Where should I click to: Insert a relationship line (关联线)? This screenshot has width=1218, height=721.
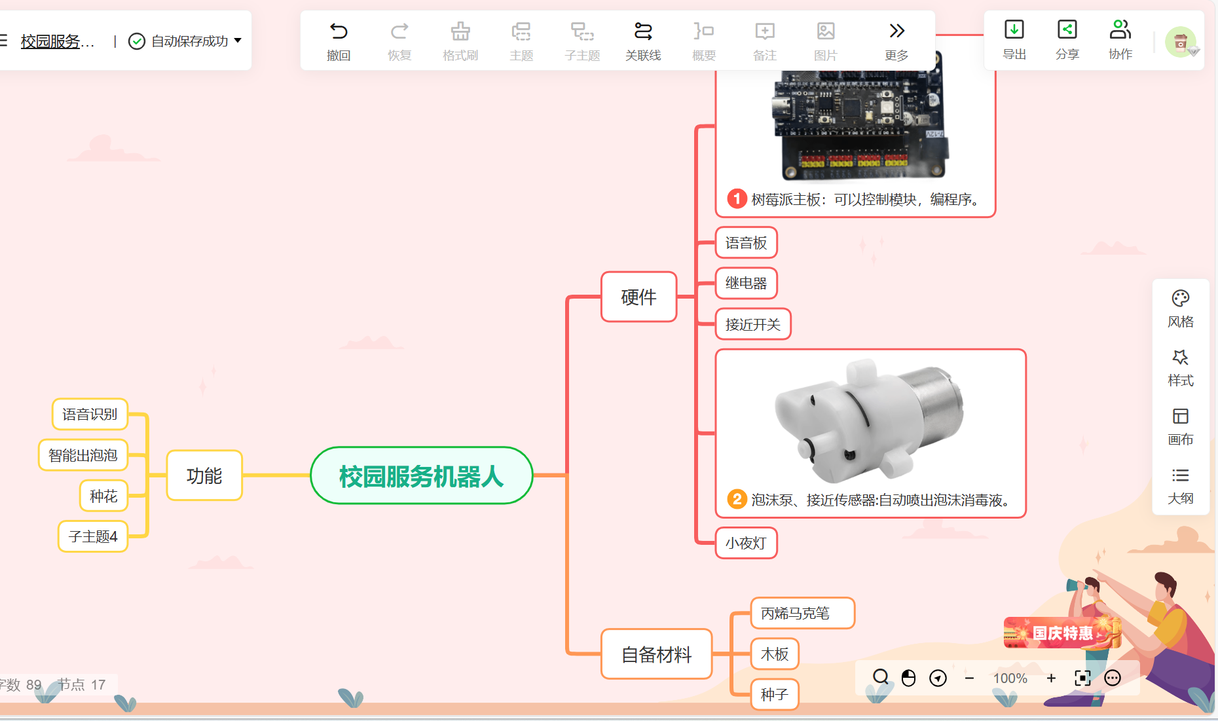[x=643, y=41]
